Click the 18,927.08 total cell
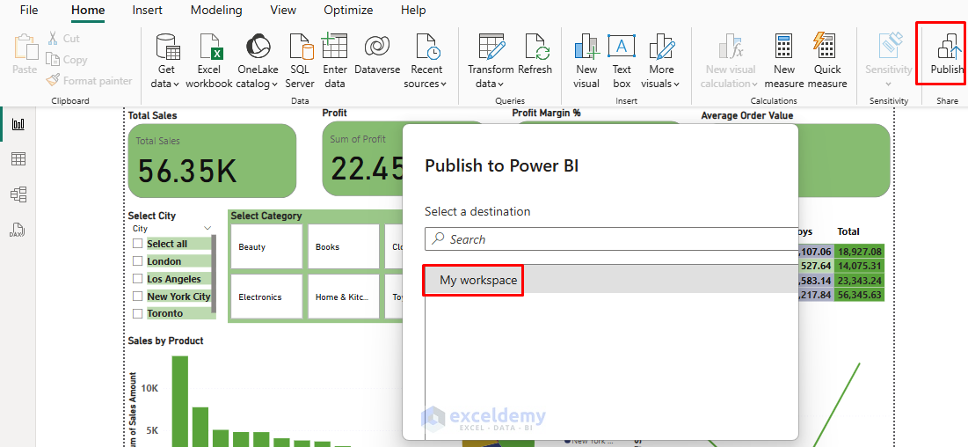 click(859, 251)
